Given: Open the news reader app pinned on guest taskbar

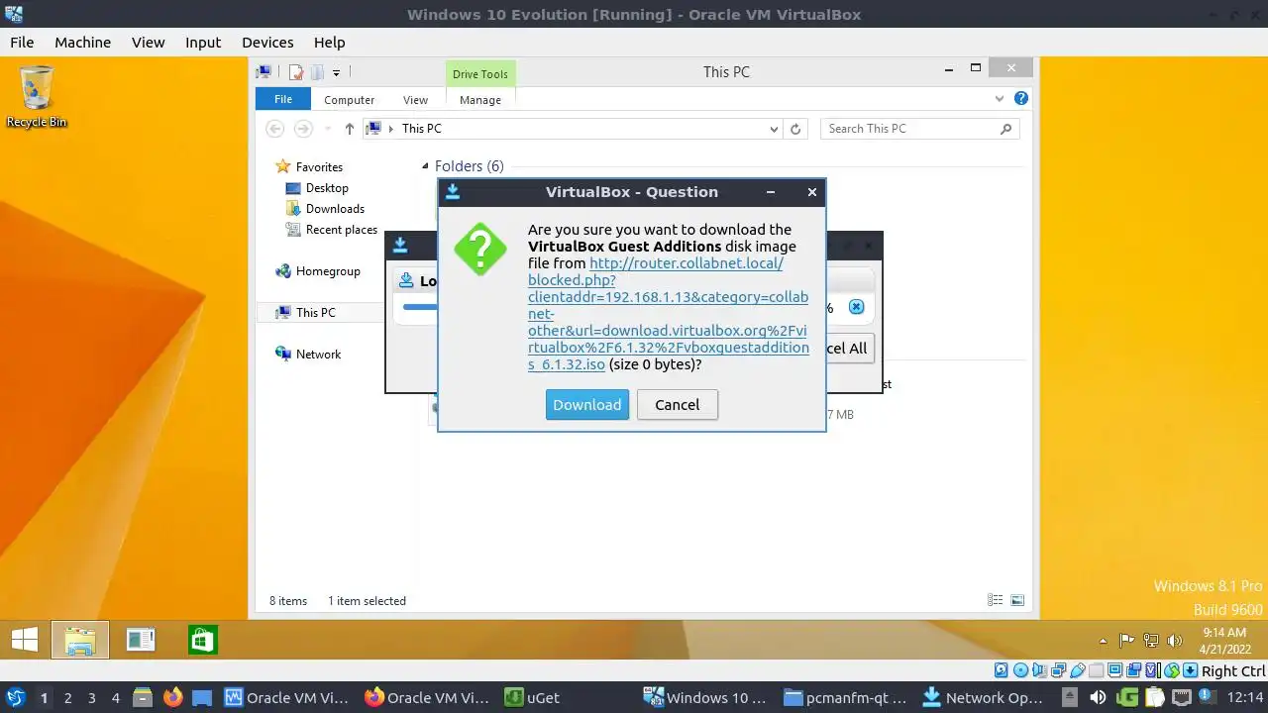Looking at the screenshot, I should 141,640.
